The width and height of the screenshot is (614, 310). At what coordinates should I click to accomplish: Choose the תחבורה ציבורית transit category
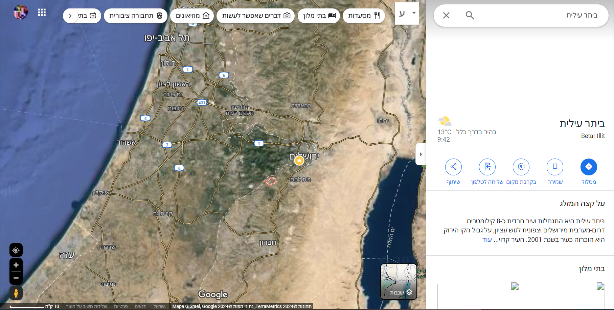tap(135, 16)
